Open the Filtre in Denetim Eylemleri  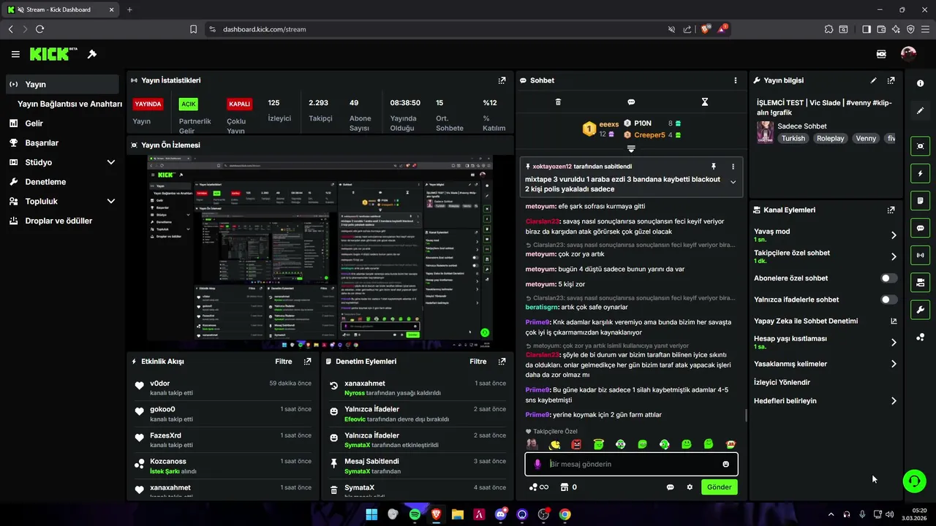point(478,362)
